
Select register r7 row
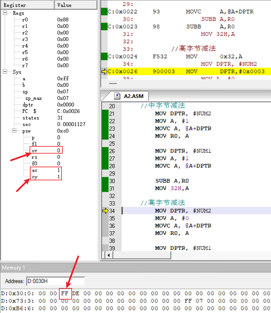tap(46, 65)
